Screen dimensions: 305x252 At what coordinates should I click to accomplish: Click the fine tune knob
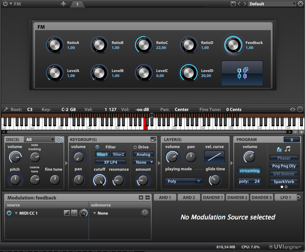coord(55,180)
